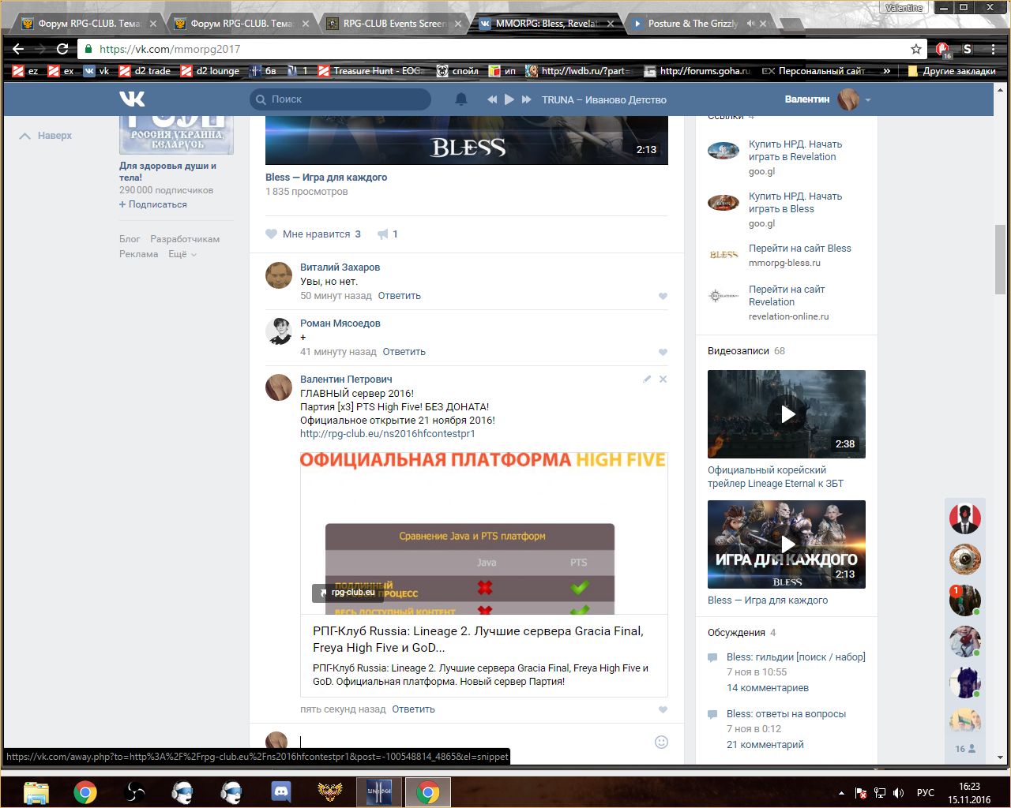This screenshot has height=808, width=1011.
Task: Delete Валентин Петрович's comment X icon
Action: tap(663, 380)
